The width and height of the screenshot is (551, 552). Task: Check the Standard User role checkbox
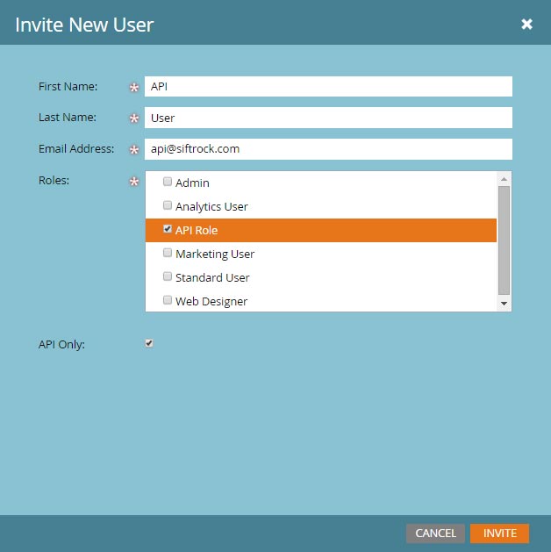click(x=168, y=276)
